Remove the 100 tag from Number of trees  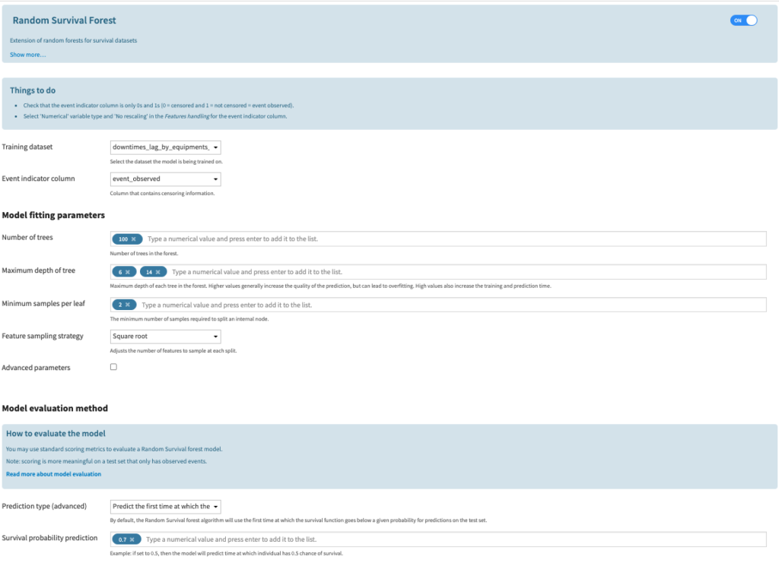coord(133,239)
